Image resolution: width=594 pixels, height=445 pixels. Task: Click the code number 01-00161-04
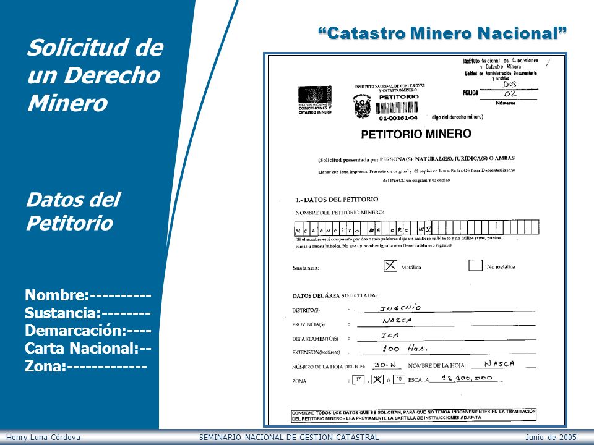click(x=398, y=118)
